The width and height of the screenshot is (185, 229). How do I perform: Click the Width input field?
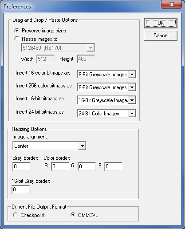[46, 59]
